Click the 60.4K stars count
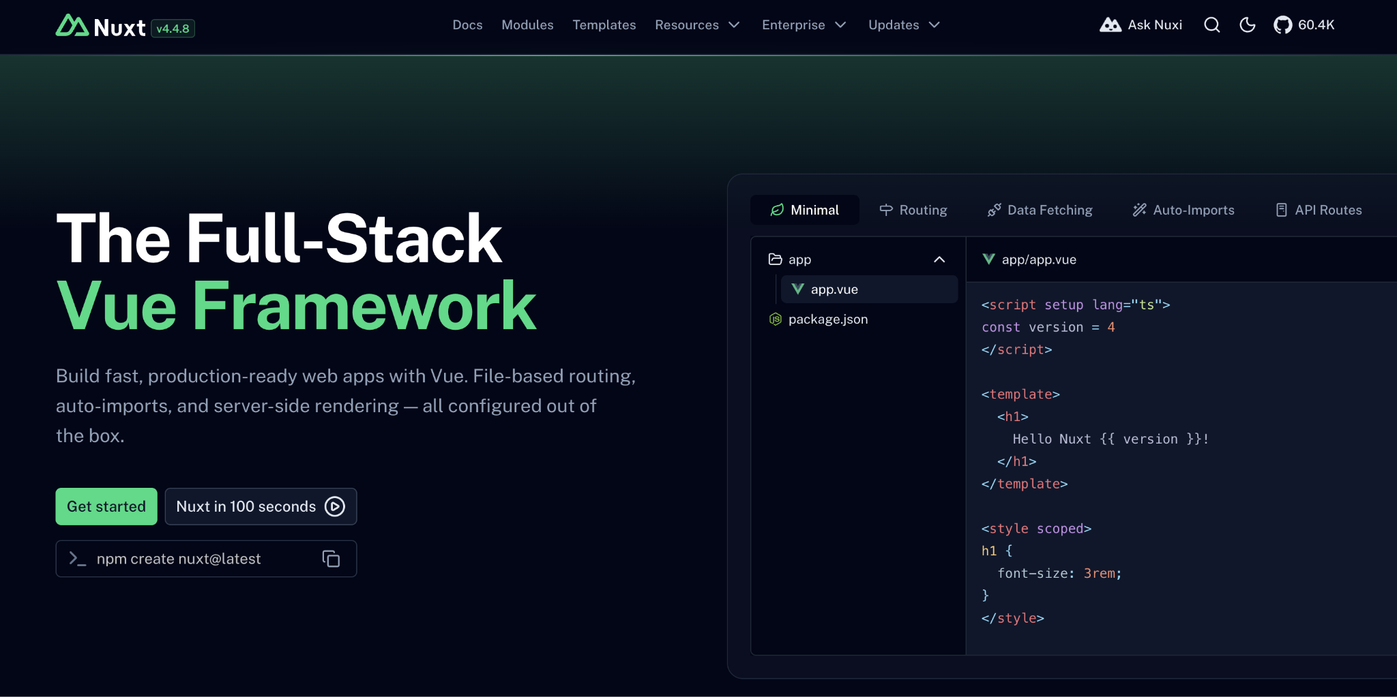 coord(1317,25)
